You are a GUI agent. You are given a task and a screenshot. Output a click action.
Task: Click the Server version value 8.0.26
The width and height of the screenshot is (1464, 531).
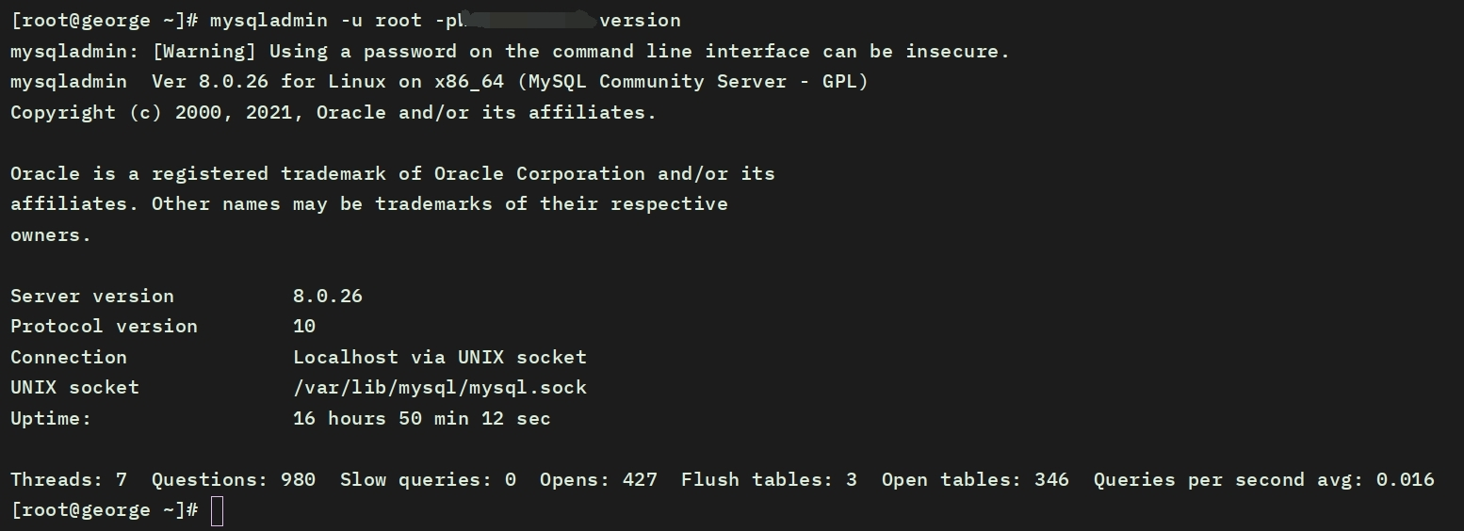point(327,297)
